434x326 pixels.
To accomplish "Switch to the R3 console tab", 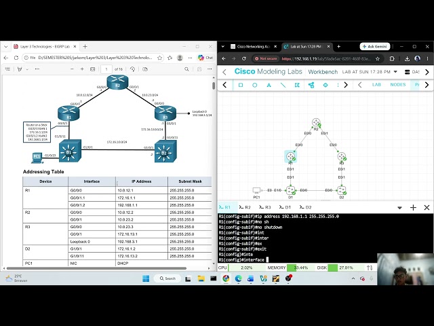I will click(265, 207).
